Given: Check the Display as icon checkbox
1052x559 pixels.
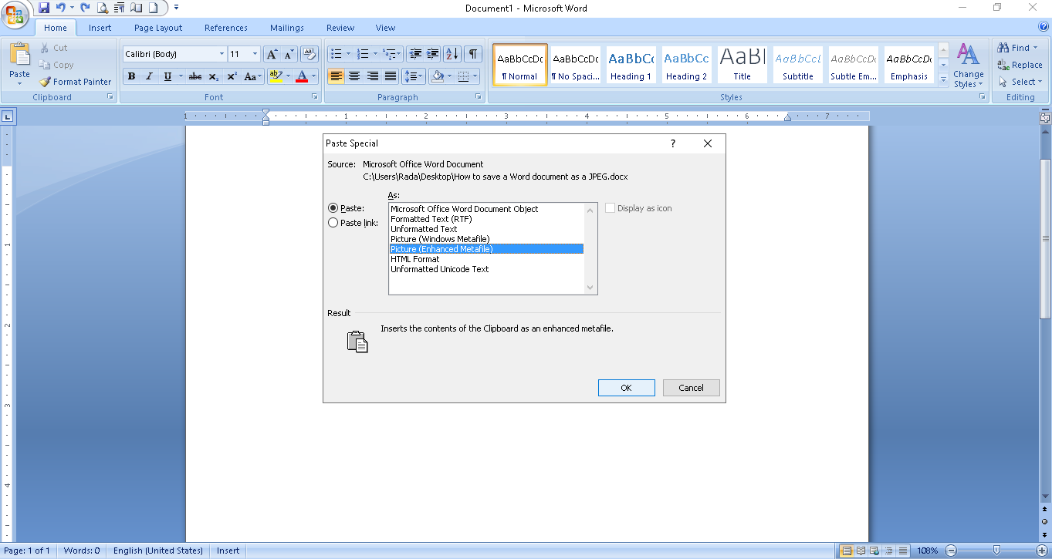Looking at the screenshot, I should click(x=611, y=208).
